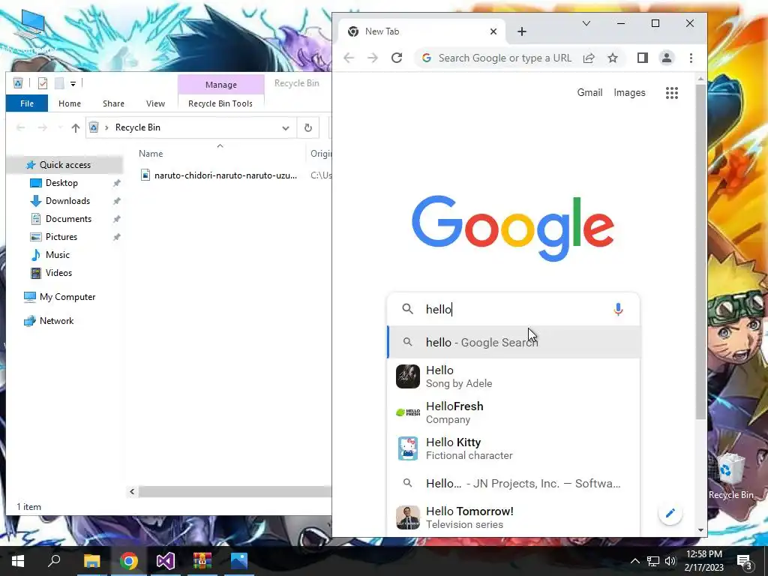This screenshot has height=576, width=768.
Task: Select naruto-chidori file in Recycle Bin
Action: [218, 175]
